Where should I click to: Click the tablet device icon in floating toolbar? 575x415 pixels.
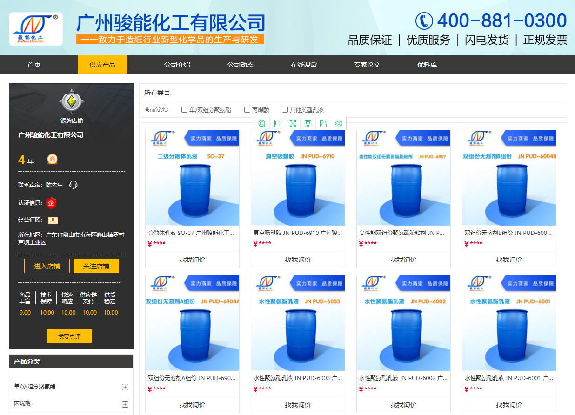coord(277,123)
